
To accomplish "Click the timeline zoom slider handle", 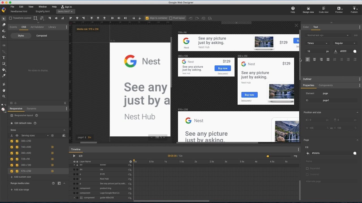I will (x=268, y=156).
